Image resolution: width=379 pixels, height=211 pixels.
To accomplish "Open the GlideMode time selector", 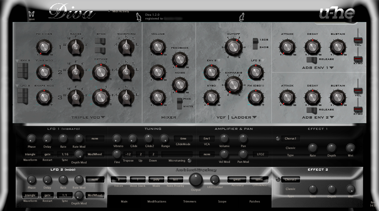I will click(x=183, y=139).
